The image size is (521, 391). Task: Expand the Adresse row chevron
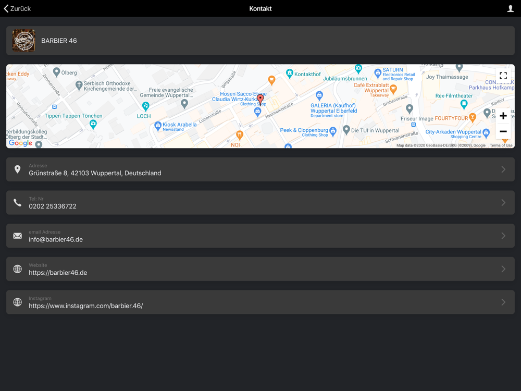click(x=503, y=169)
